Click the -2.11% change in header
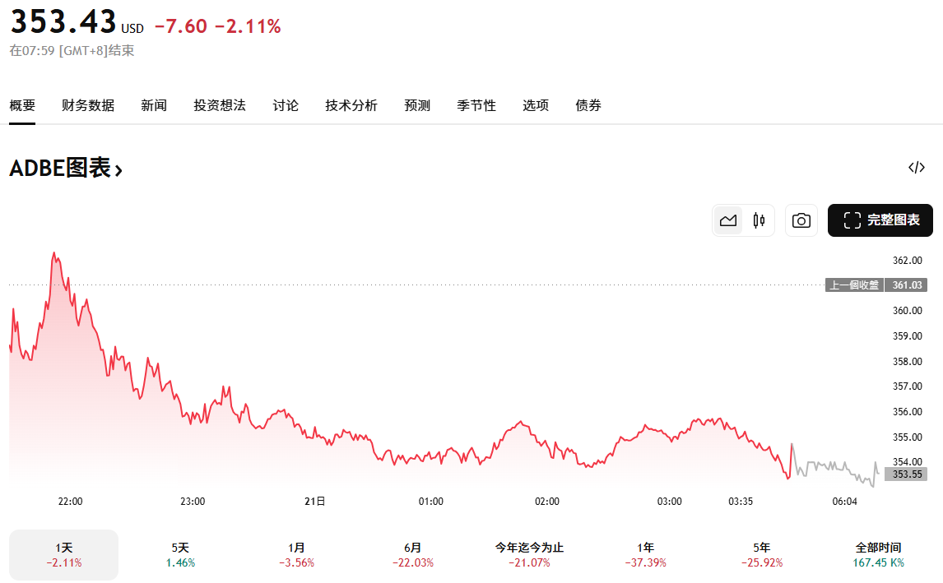Screen dimensions: 943x583 [x=248, y=25]
